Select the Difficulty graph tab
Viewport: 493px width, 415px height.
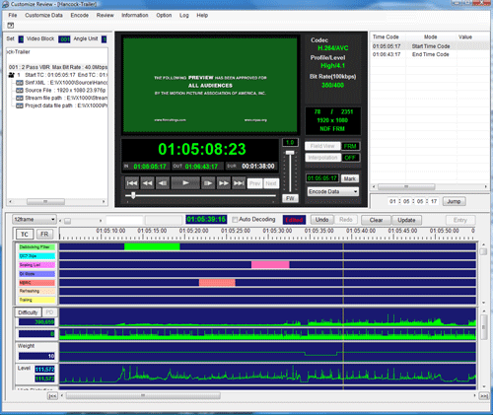coord(28,312)
